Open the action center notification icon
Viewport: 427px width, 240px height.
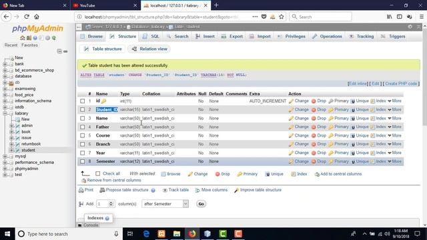[x=417, y=234]
